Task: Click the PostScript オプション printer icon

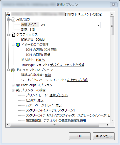Action: pyautogui.click(x=18, y=85)
